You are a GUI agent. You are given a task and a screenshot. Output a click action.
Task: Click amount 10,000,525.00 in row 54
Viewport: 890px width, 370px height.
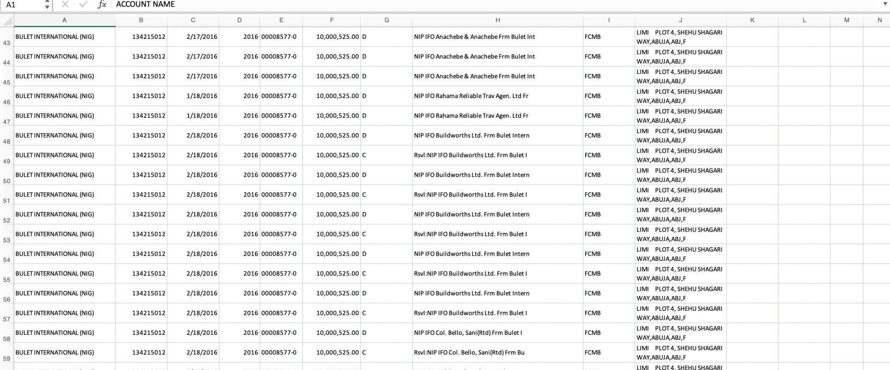click(337, 254)
